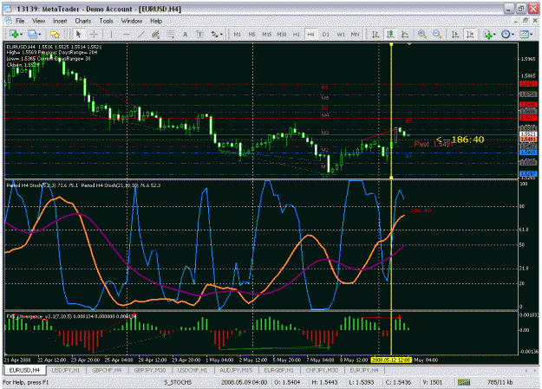Select the text label 'A' tool
Image resolution: width=542 pixels, height=389 pixels.
(x=185, y=34)
